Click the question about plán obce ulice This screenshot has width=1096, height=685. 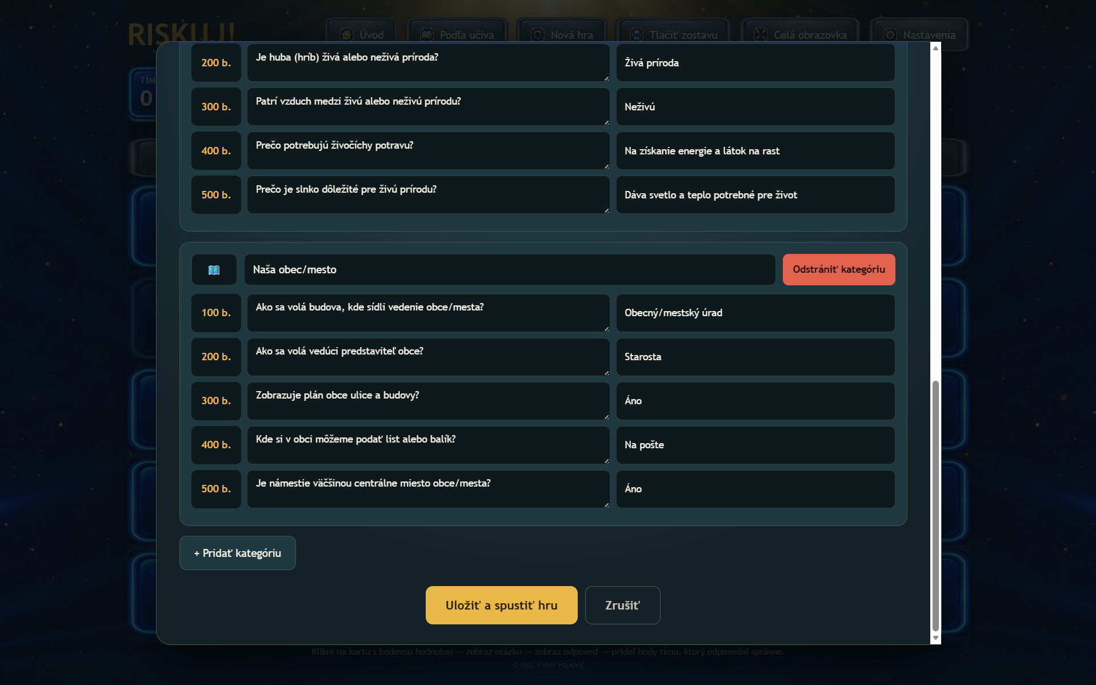tap(429, 401)
